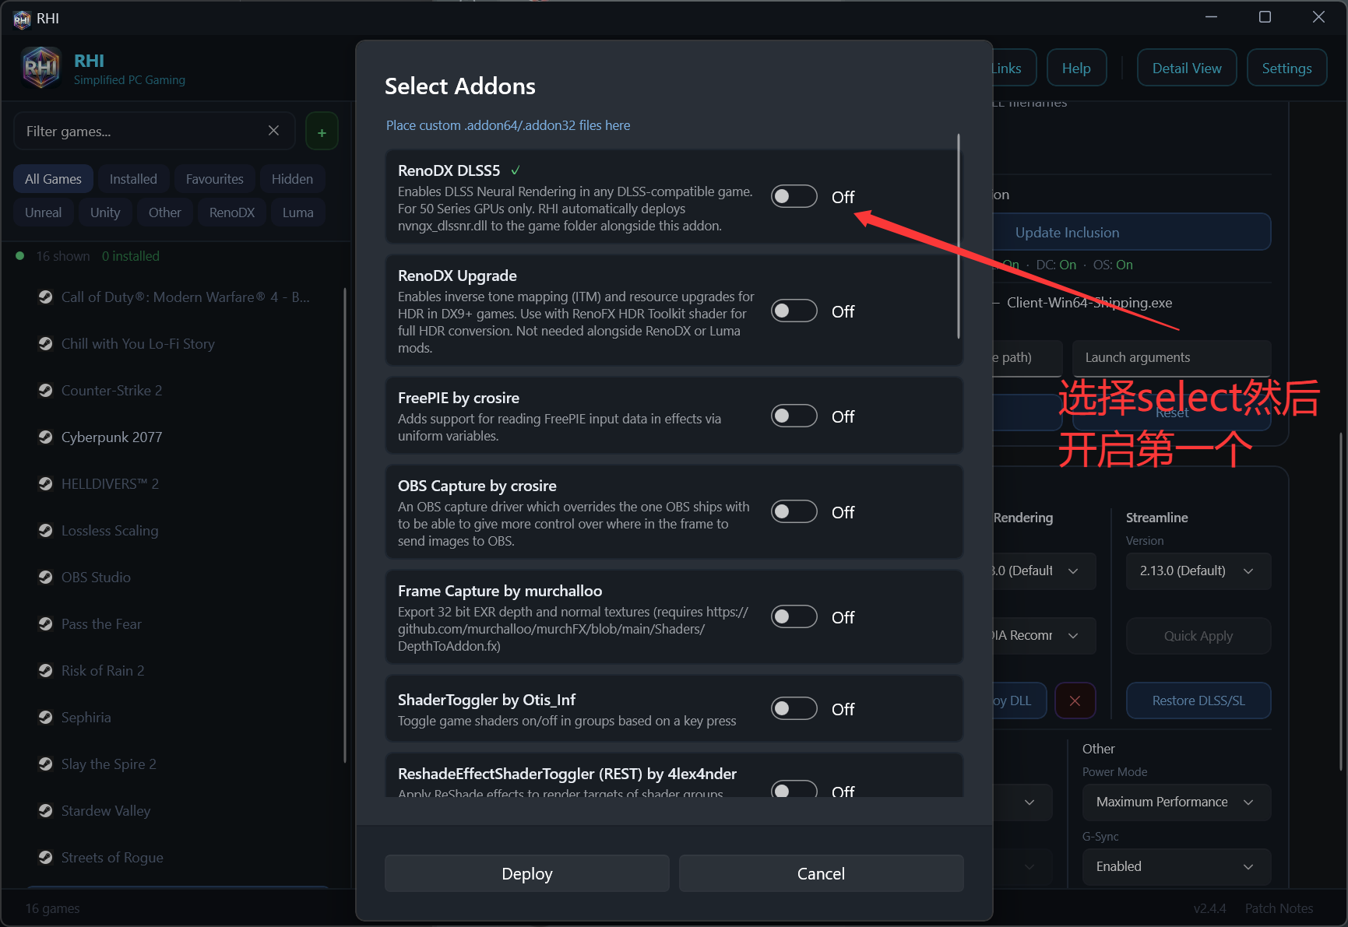
Task: Click Restore DLSS/SL button
Action: pyautogui.click(x=1198, y=701)
